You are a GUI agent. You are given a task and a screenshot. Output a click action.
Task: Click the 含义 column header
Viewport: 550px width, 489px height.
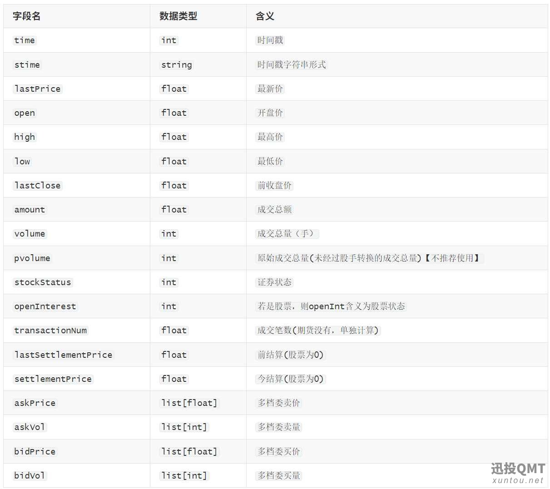point(265,16)
